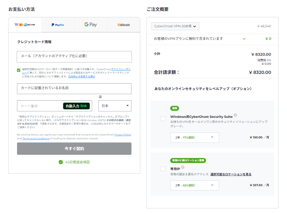Image resolution: width=287 pixels, height=214 pixels.
Task: Click the ¥ 46,540 original price
Action: [264, 26]
